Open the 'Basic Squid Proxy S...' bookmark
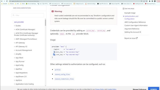Screen dimensions: 160x90 click(x=150, y=4)
